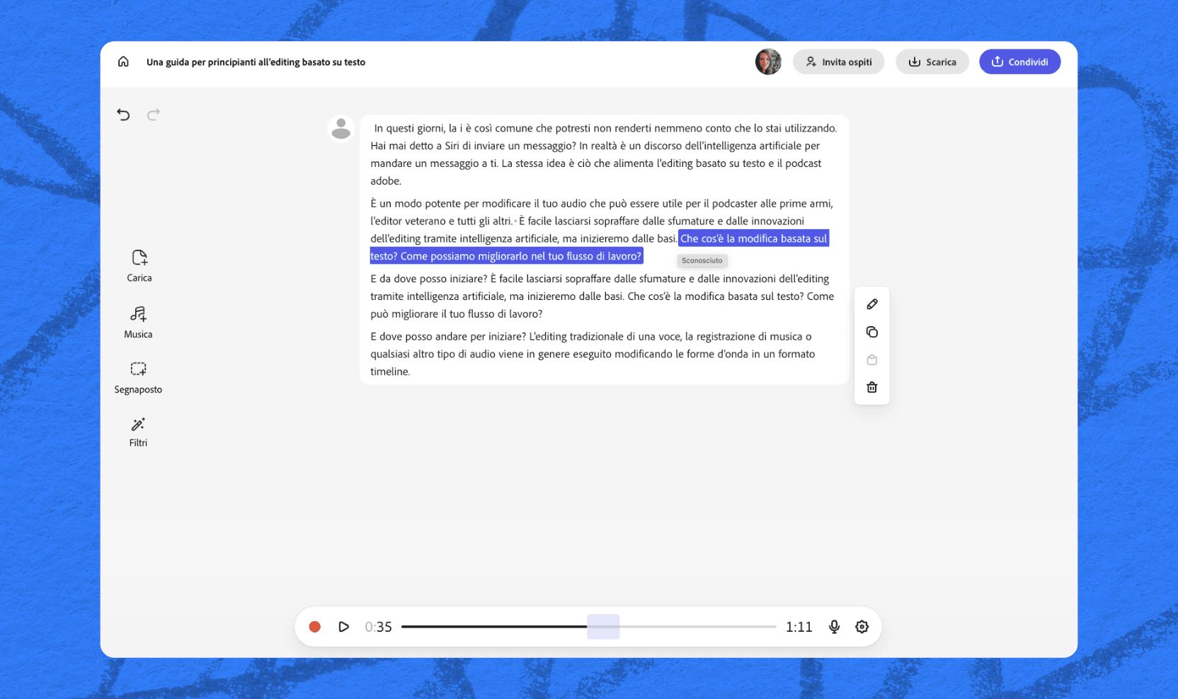Viewport: 1178px width, 699px height.
Task: Open the Filtri magic wand tool
Action: [138, 432]
